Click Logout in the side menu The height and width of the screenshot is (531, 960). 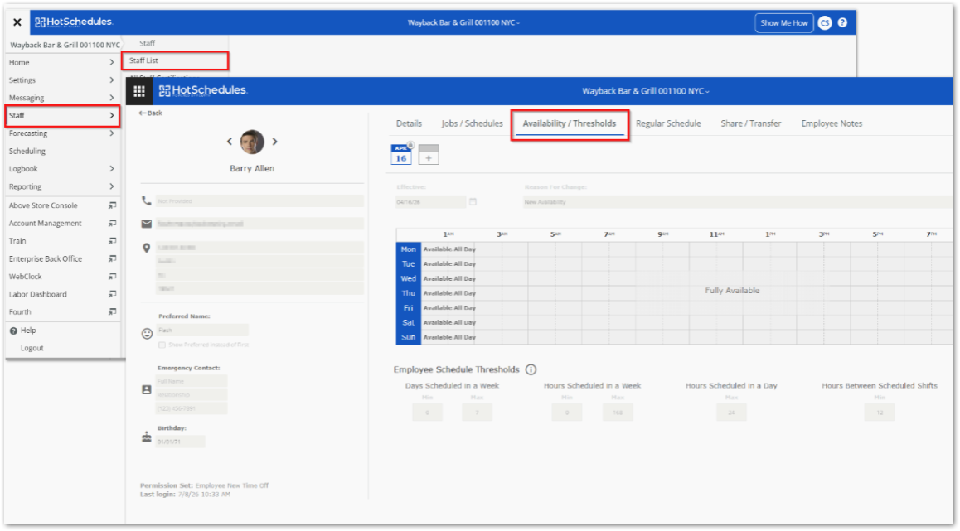click(x=32, y=348)
